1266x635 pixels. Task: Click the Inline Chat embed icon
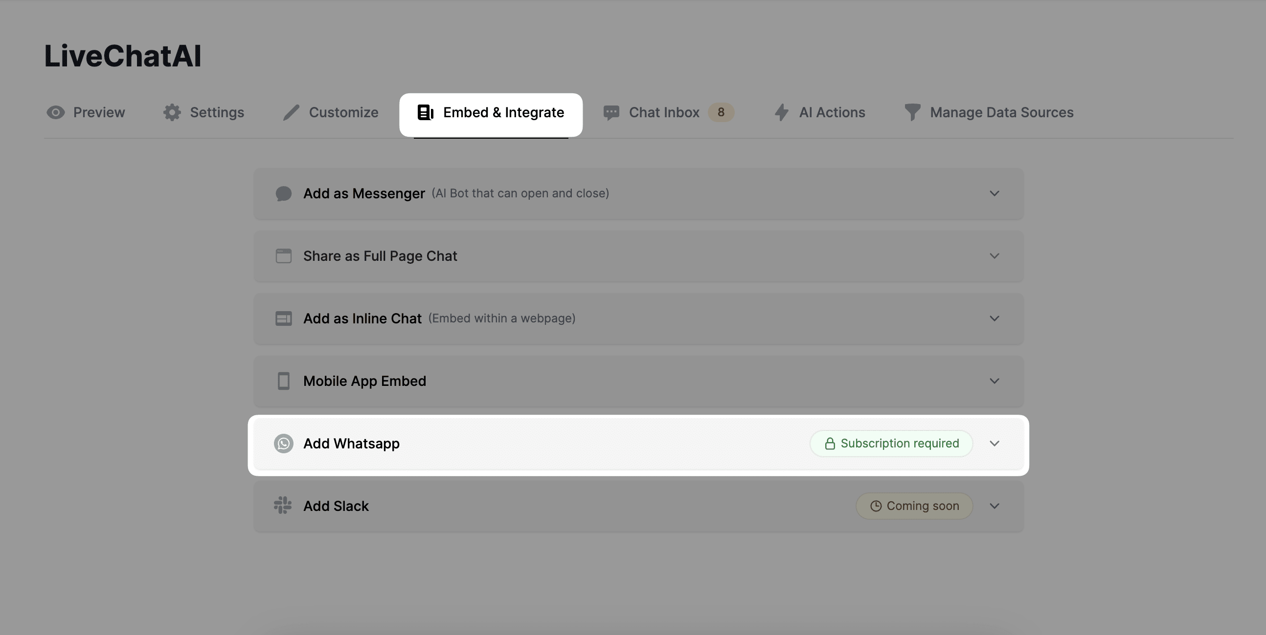pyautogui.click(x=283, y=318)
